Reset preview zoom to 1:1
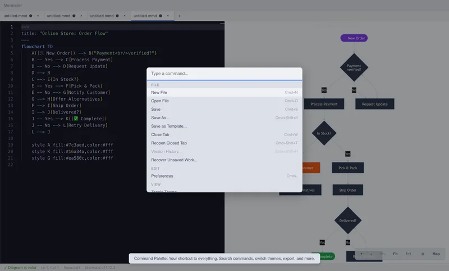Viewport: 449px width, 271px height. [409, 254]
